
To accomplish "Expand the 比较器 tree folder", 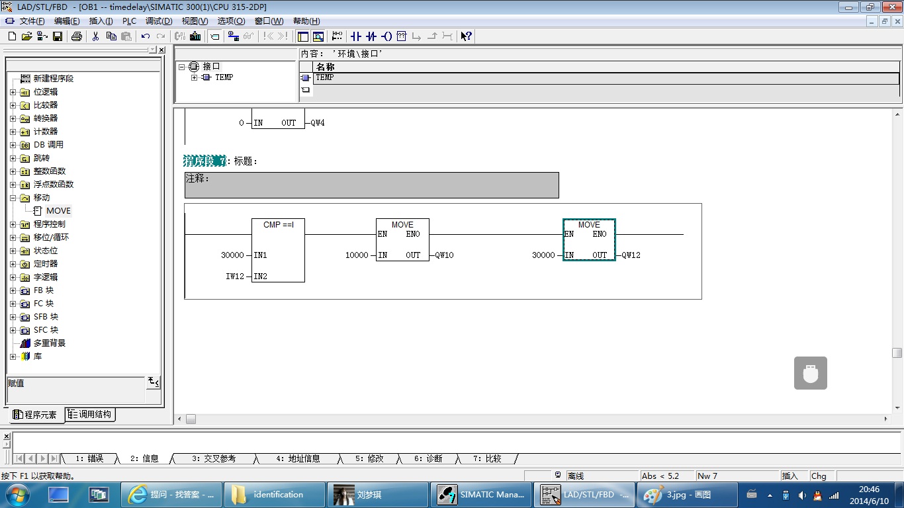I will (13, 105).
